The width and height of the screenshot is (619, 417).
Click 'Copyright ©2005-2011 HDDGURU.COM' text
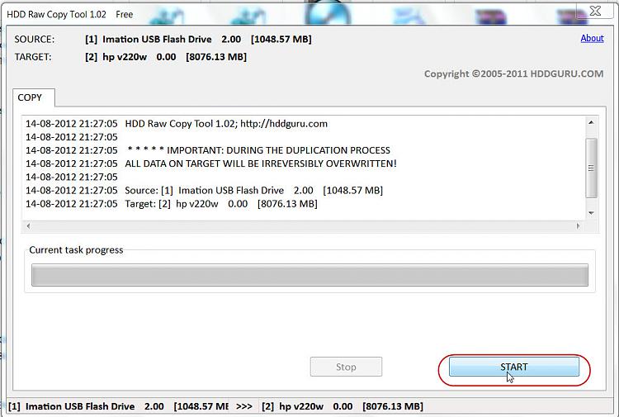513,74
